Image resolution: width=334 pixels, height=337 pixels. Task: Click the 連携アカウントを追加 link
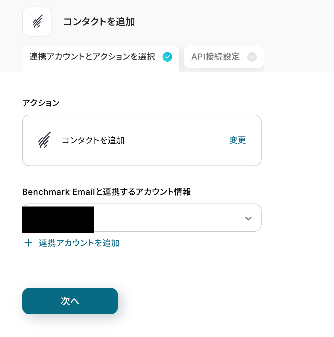click(x=79, y=243)
